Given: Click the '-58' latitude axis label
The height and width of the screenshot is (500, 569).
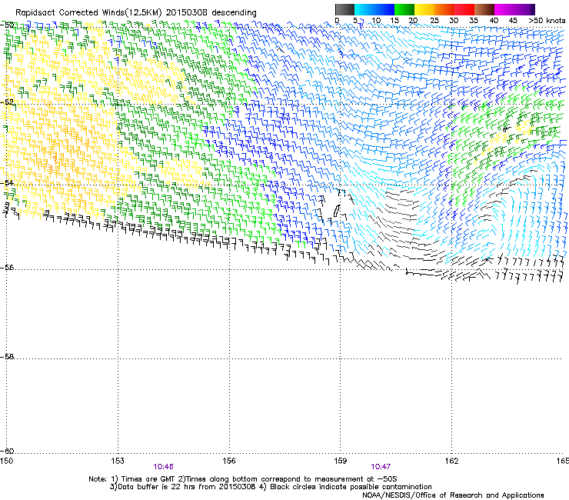Looking at the screenshot, I should (x=7, y=357).
